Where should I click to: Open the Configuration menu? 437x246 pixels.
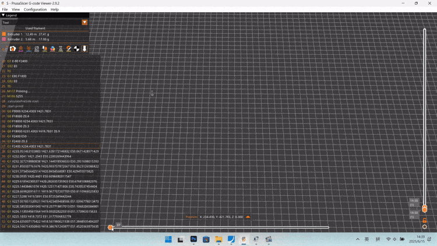(35, 9)
